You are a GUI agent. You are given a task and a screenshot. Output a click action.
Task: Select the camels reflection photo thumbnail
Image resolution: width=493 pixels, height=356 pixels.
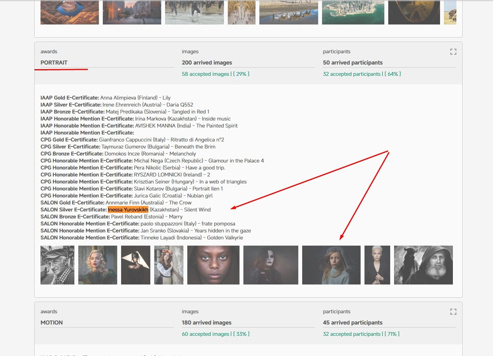coord(289,12)
